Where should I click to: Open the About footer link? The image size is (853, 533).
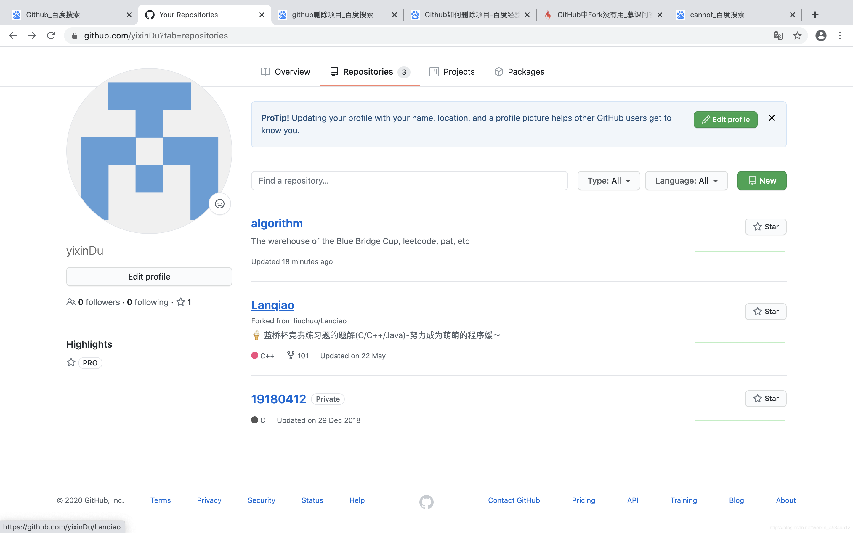click(786, 500)
